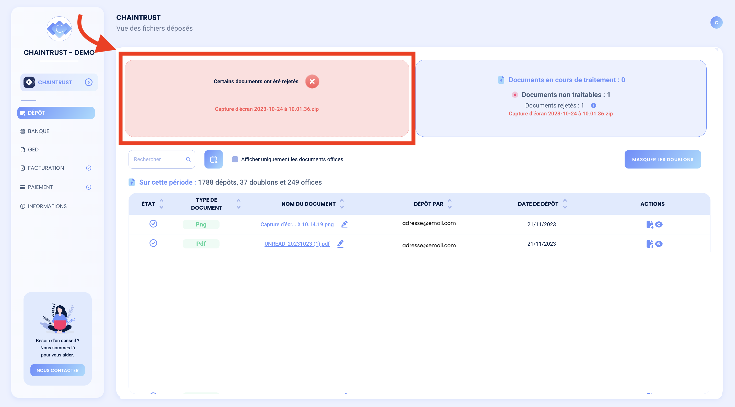This screenshot has width=735, height=407.
Task: Click the Chaintrust round logo in sidebar
Action: coord(59,29)
